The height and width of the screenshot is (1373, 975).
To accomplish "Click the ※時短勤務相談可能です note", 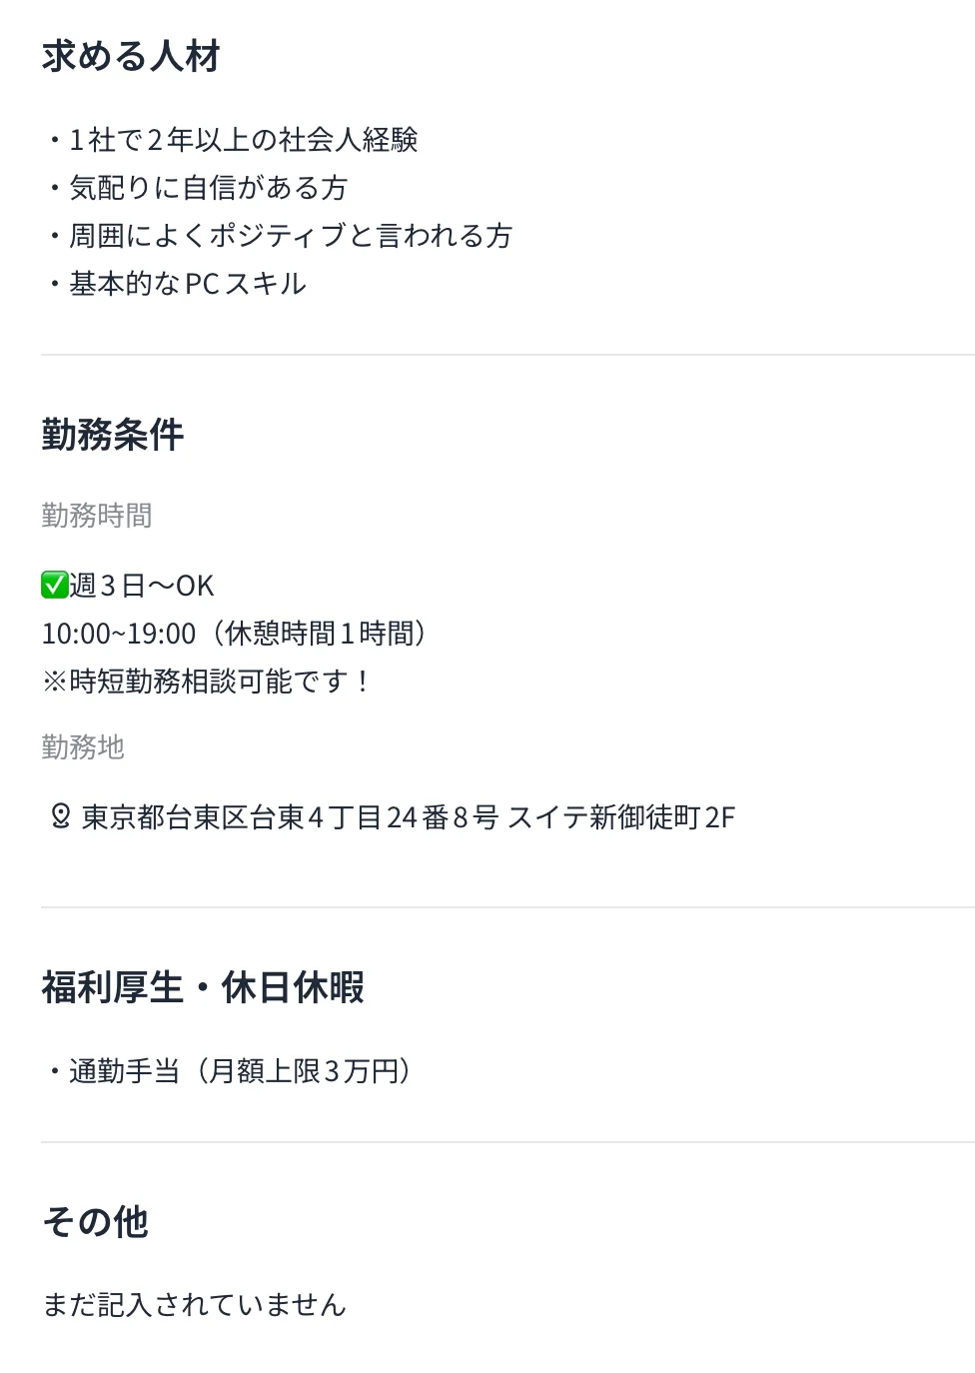I will click(207, 682).
